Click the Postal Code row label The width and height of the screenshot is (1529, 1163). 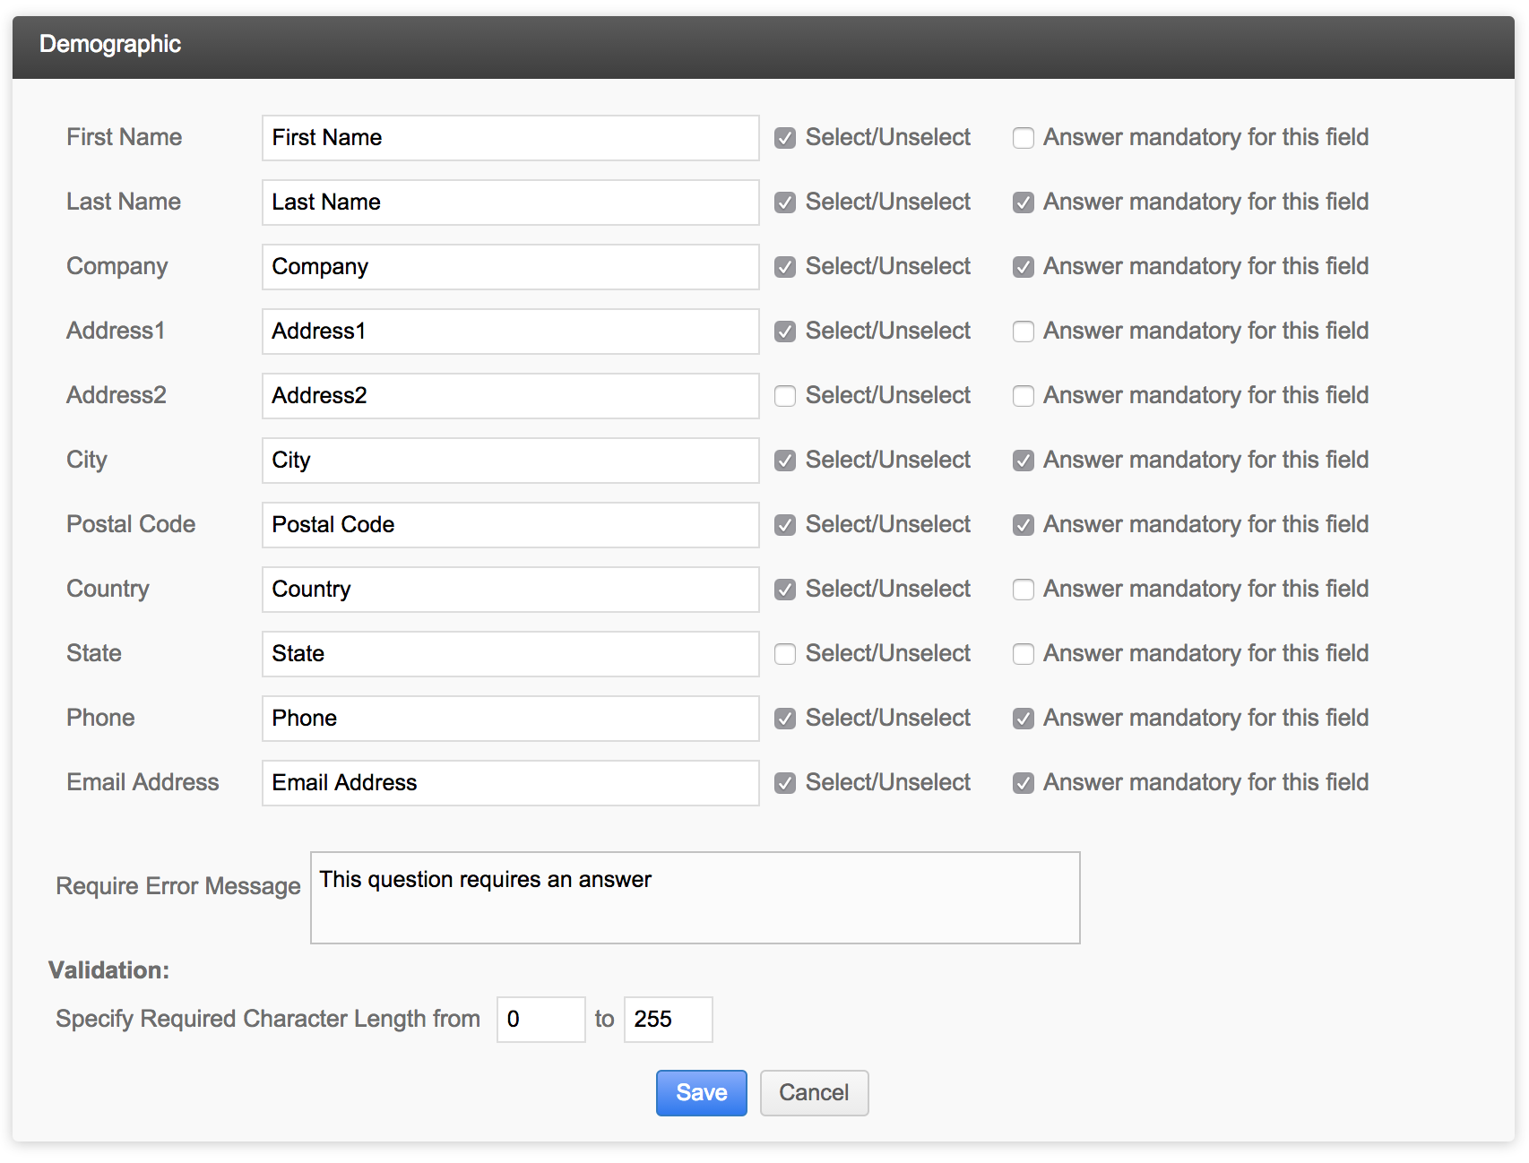click(131, 524)
